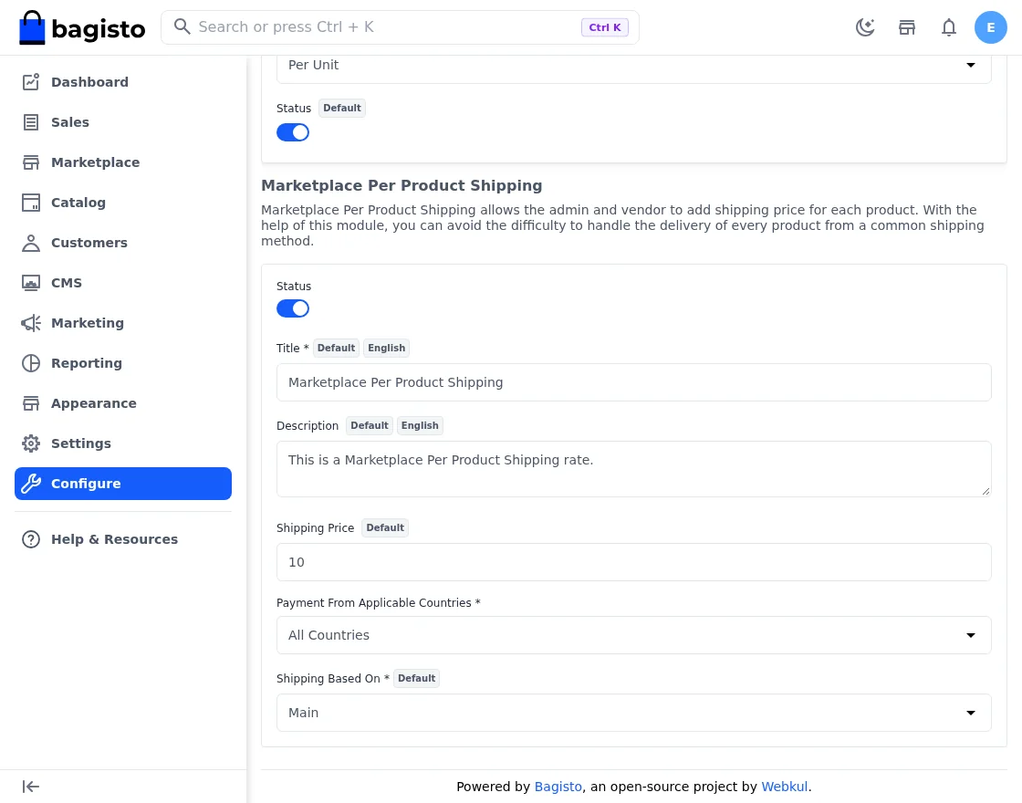This screenshot has width=1022, height=803.
Task: Open Catalog menu item
Action: 122,203
